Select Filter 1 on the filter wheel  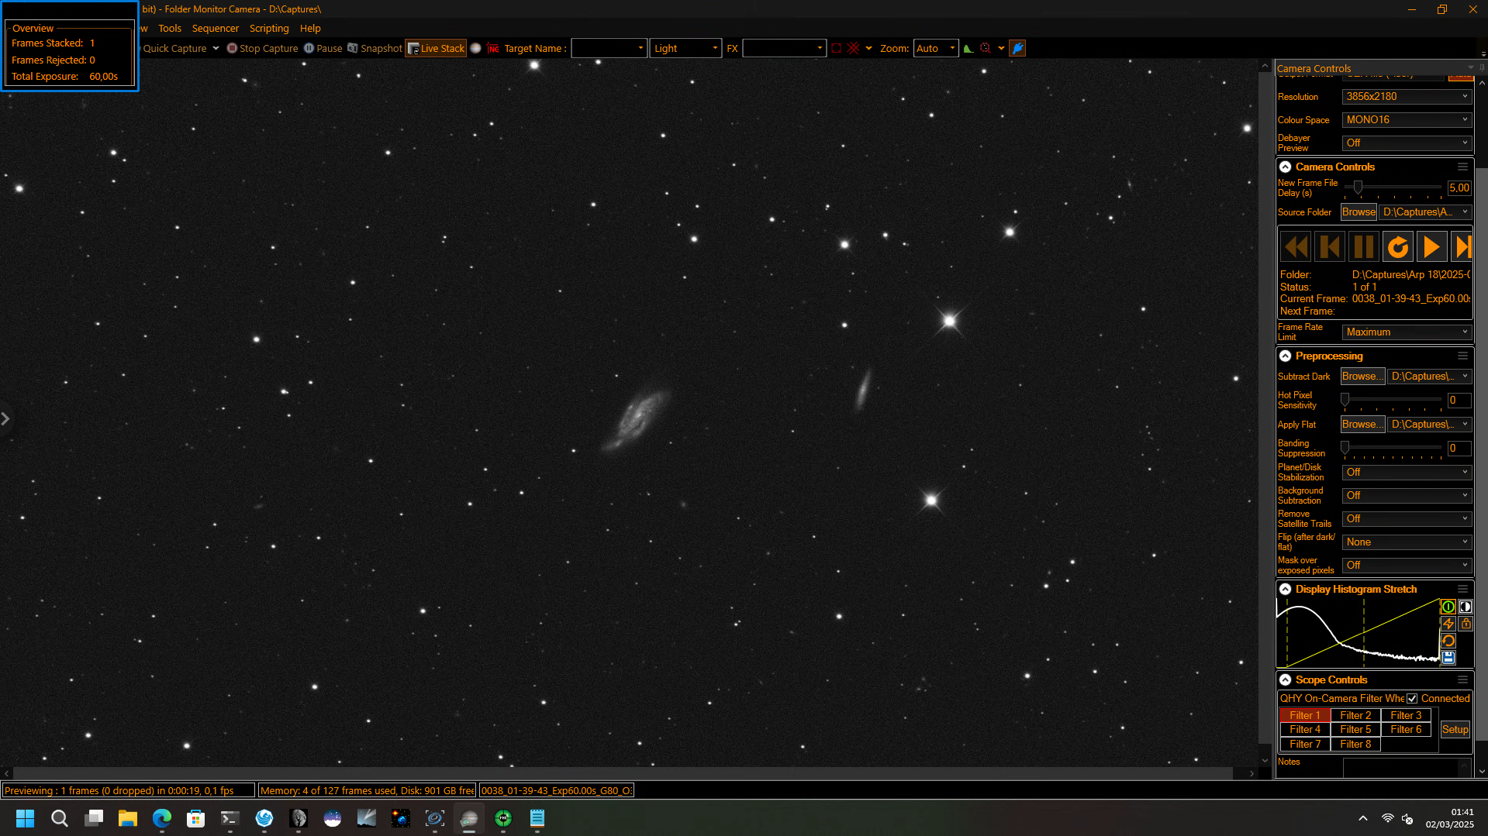1305,715
